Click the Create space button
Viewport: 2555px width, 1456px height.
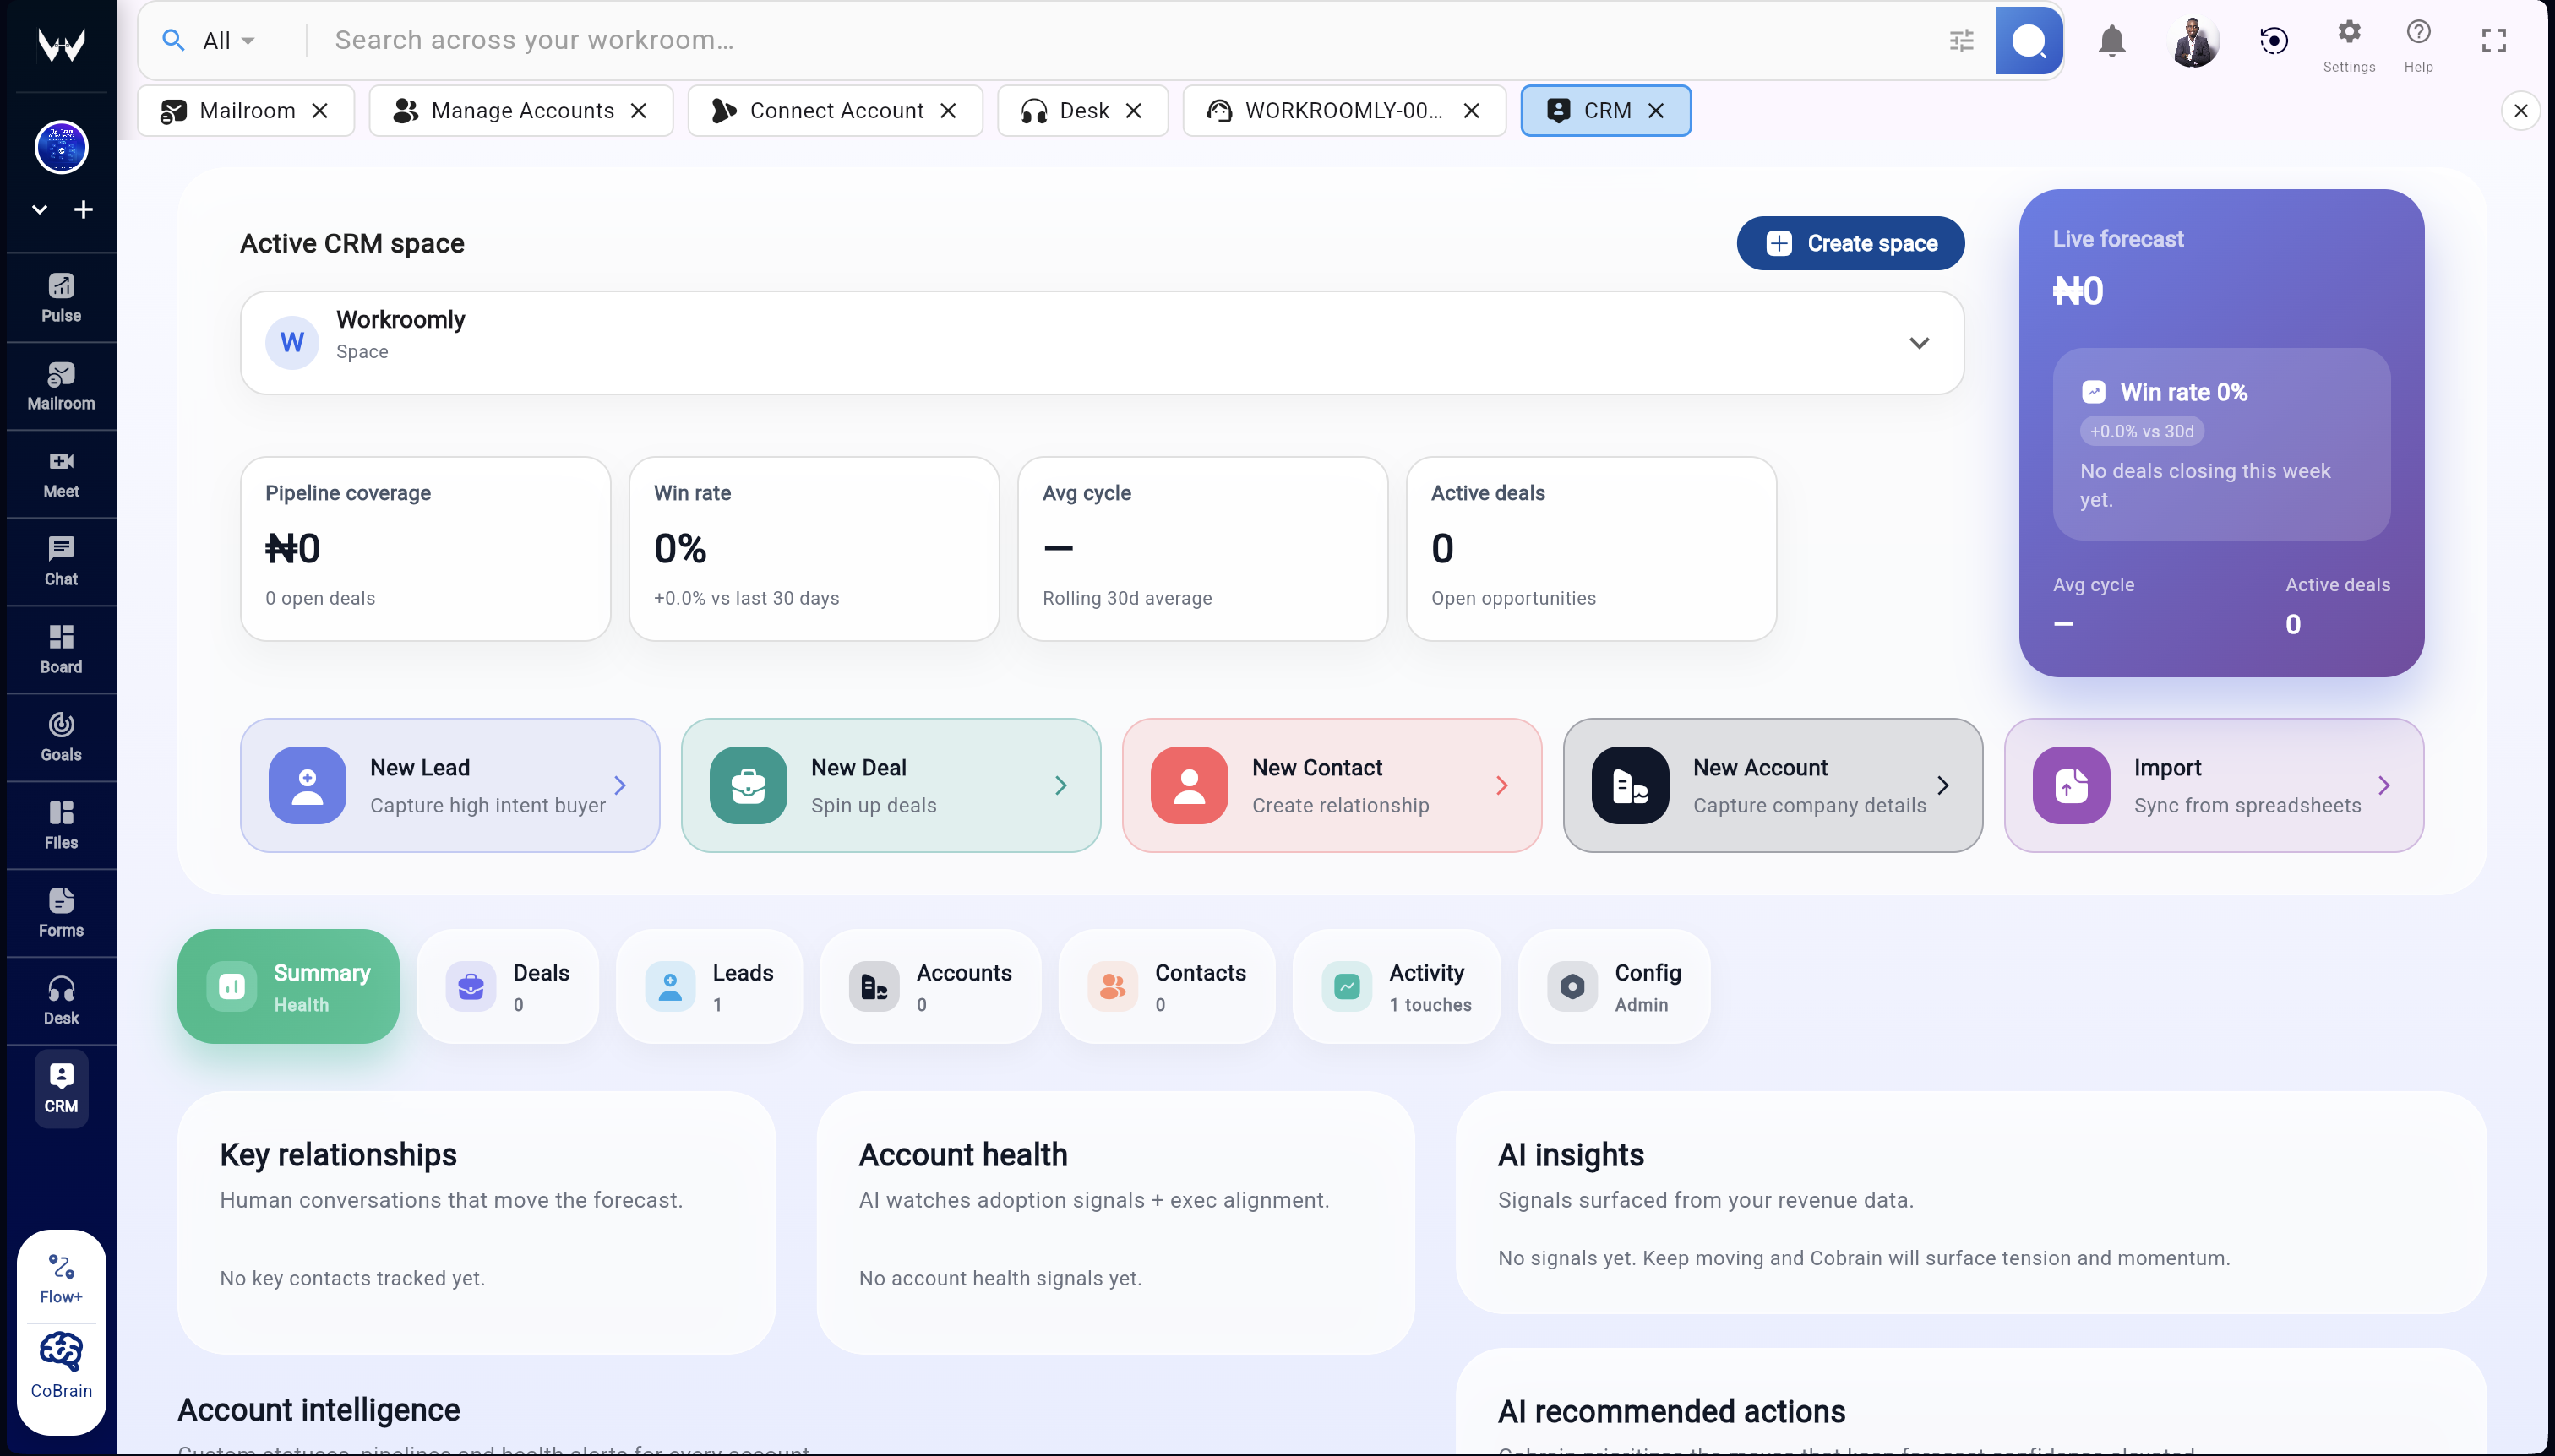1849,243
